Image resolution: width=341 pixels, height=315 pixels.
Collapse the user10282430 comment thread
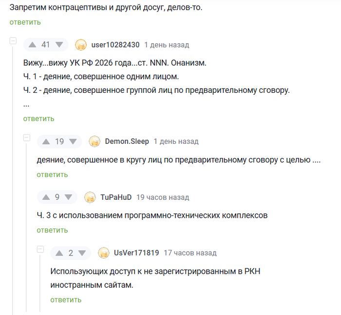13,41
